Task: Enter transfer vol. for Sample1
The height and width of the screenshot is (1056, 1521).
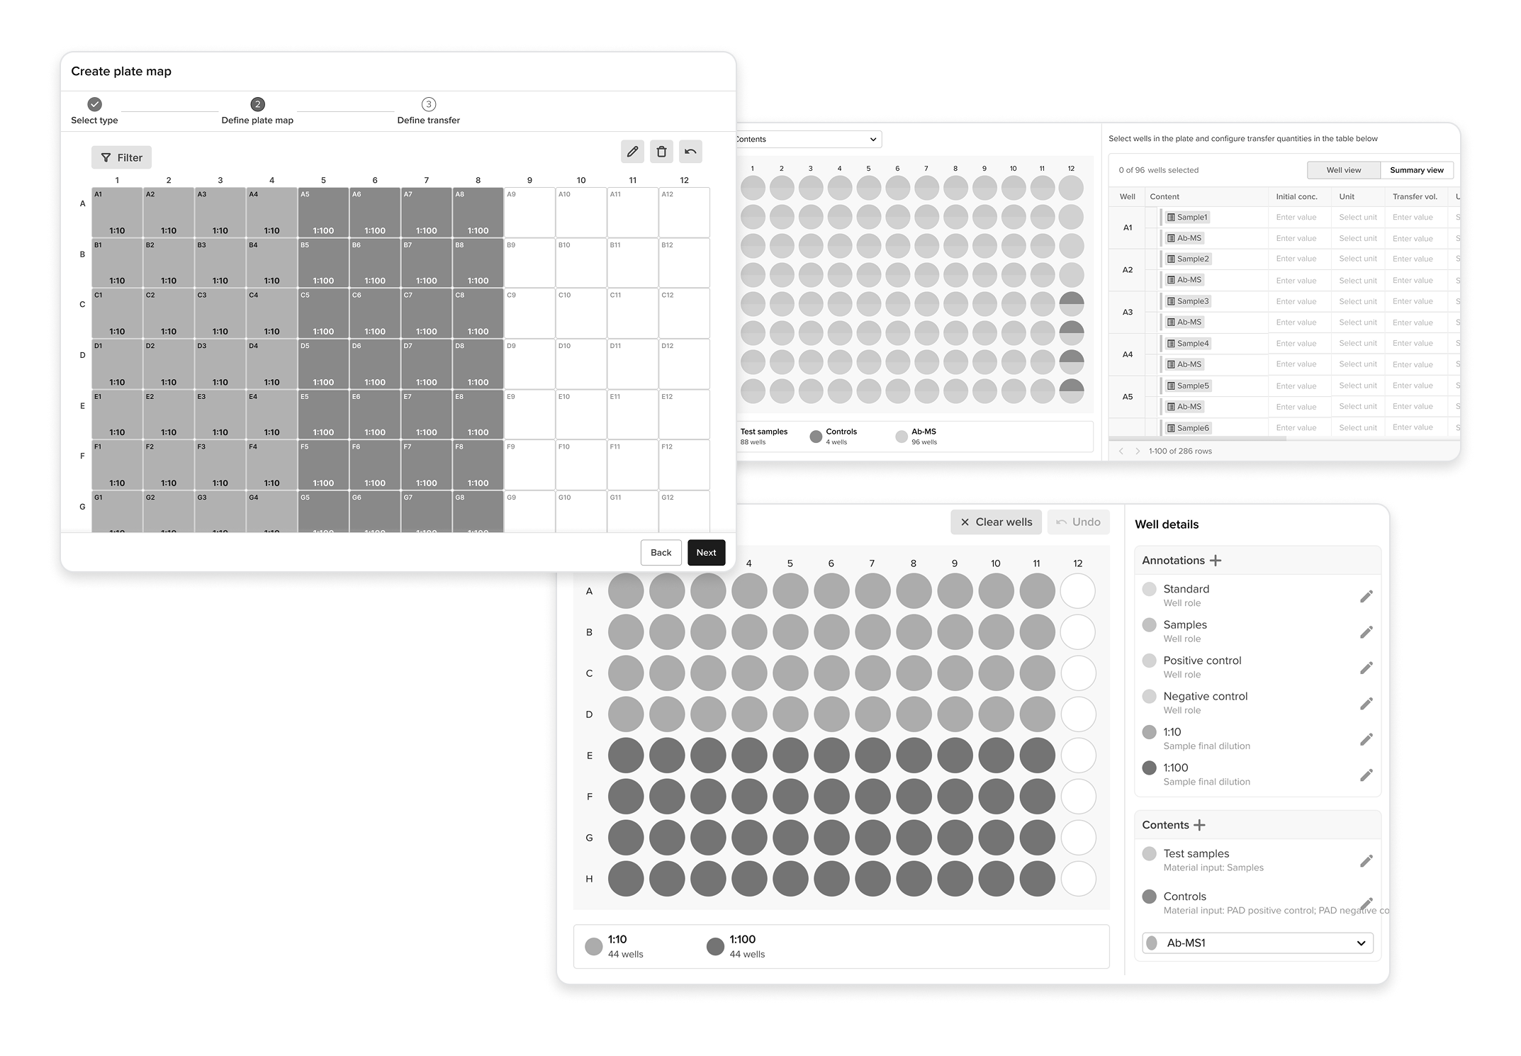Action: [1415, 218]
